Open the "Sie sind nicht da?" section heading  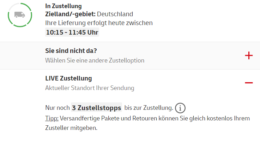(x=71, y=51)
